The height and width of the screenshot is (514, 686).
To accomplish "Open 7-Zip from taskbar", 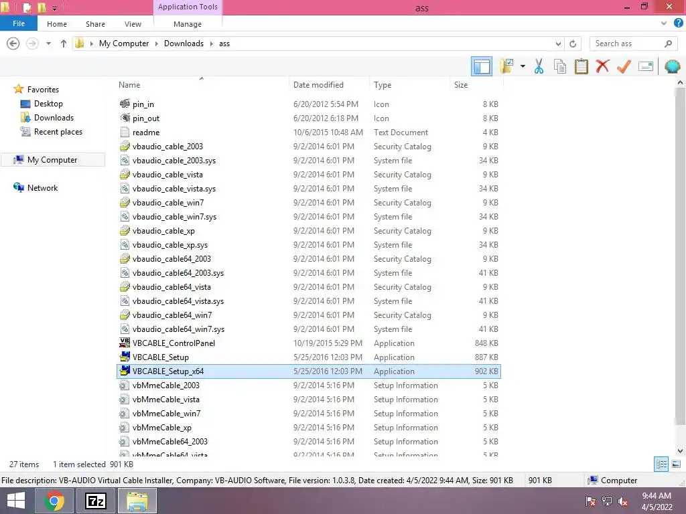I will click(96, 501).
